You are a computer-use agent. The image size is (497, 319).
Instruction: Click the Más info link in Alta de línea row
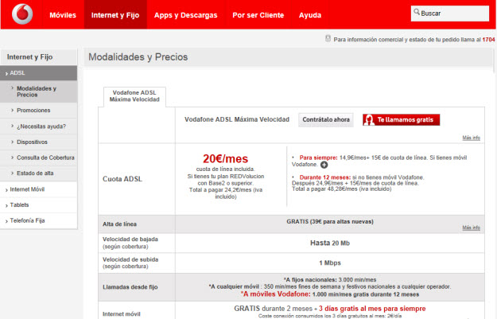472,228
